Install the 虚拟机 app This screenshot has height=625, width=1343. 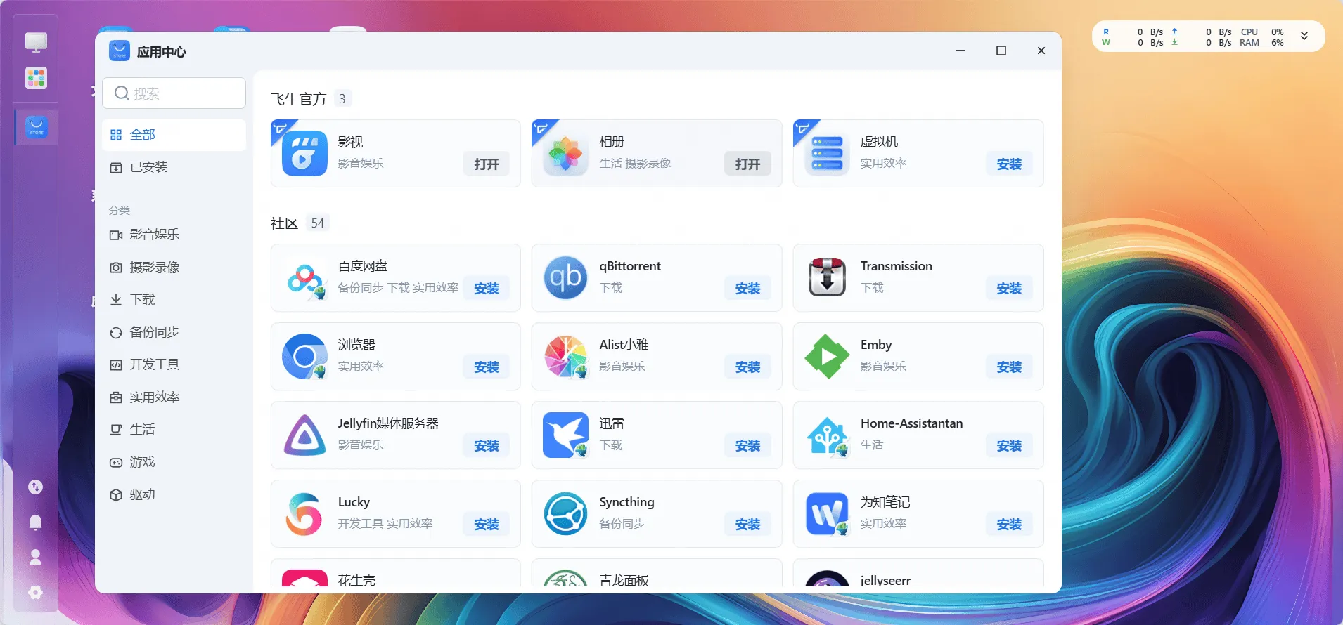tap(1009, 164)
